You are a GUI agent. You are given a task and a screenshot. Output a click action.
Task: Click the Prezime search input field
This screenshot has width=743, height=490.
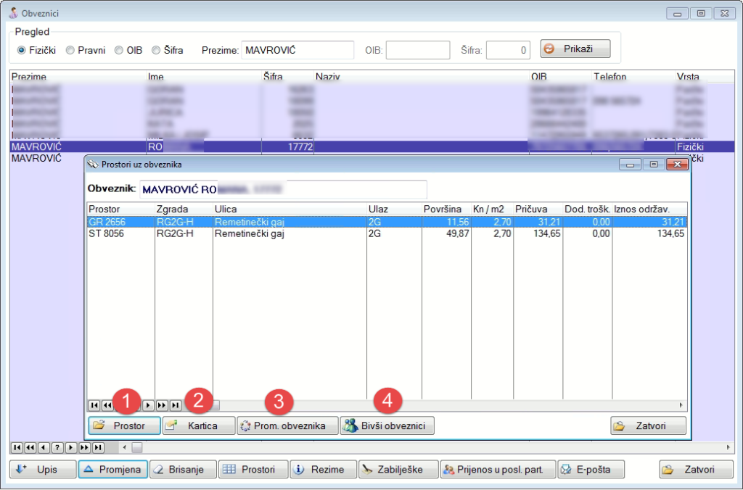pyautogui.click(x=297, y=51)
